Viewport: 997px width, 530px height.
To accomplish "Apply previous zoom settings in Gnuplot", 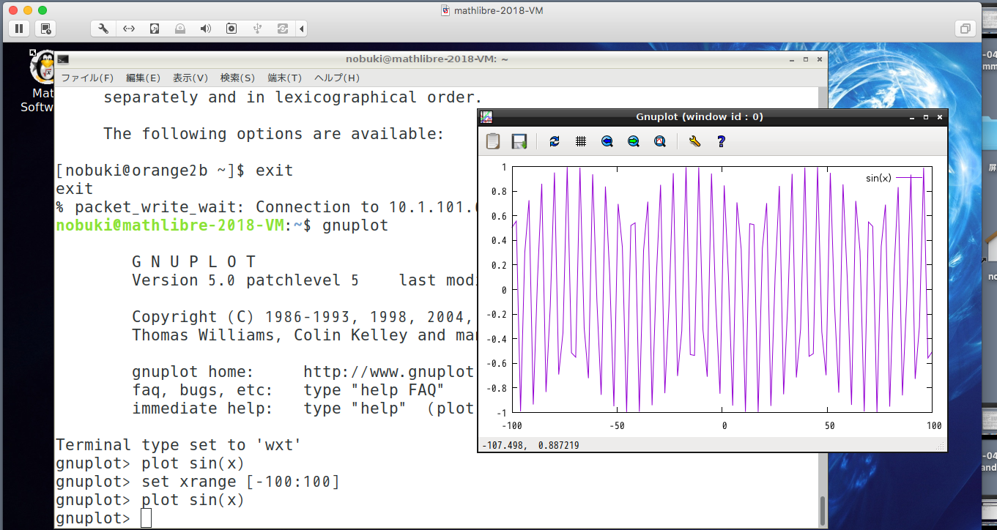I will click(607, 141).
